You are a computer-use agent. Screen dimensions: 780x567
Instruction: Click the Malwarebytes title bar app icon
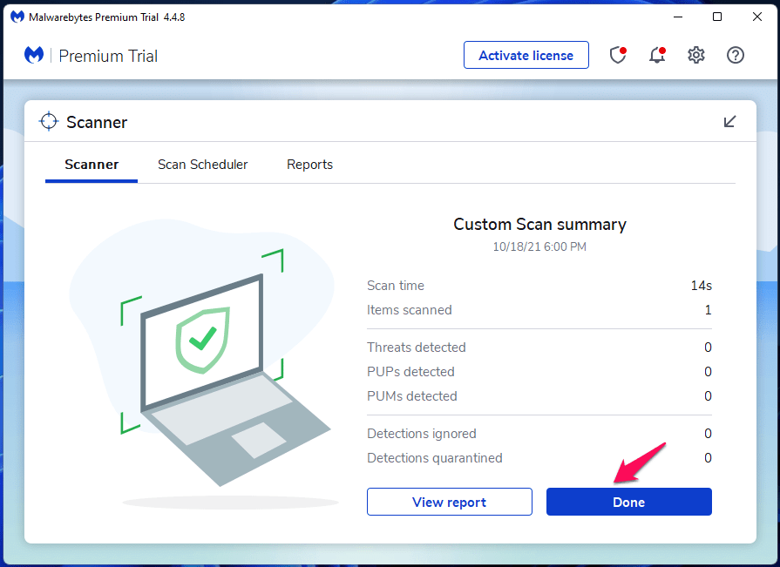[17, 17]
